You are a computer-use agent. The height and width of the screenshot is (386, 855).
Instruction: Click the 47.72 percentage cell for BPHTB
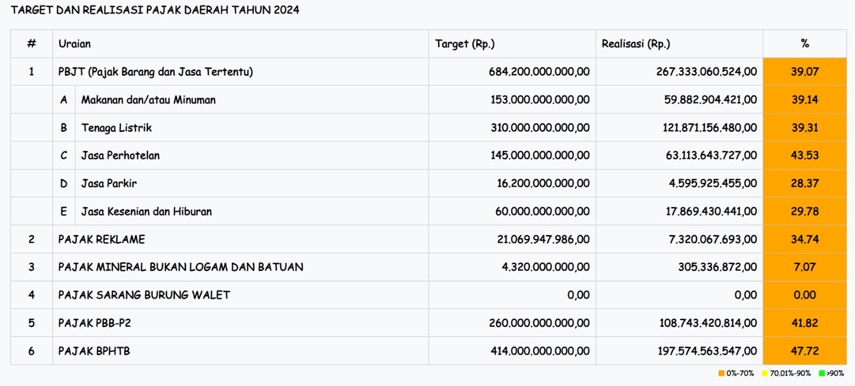[x=804, y=351]
